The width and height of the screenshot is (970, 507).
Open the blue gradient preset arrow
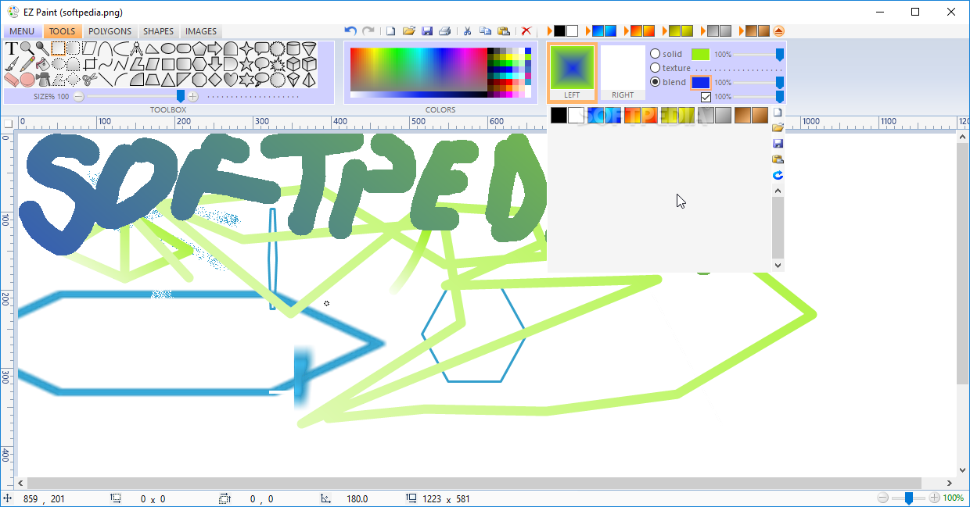pyautogui.click(x=587, y=31)
